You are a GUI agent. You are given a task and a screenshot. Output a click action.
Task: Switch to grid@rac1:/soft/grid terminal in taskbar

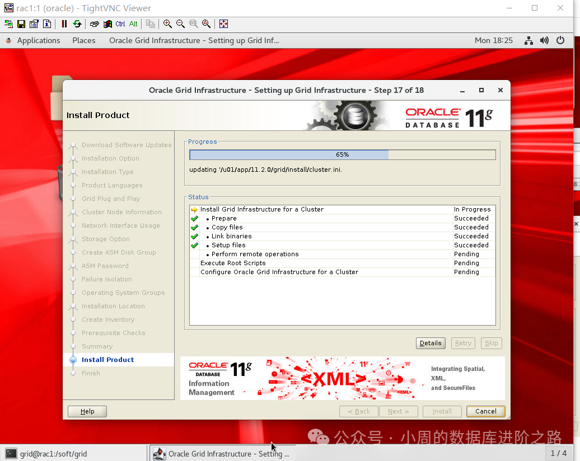pos(74,454)
